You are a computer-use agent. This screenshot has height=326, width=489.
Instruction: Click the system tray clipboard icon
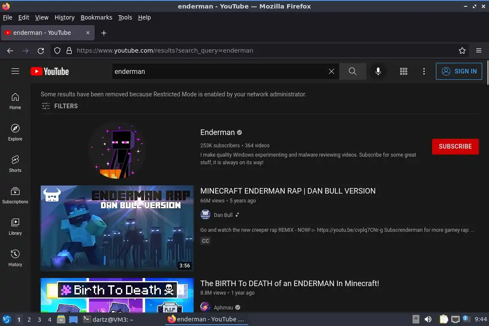click(444, 320)
